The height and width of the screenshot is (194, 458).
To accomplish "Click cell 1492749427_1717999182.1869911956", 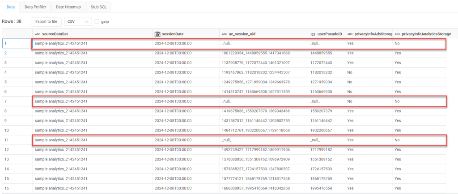I will click(263, 149).
